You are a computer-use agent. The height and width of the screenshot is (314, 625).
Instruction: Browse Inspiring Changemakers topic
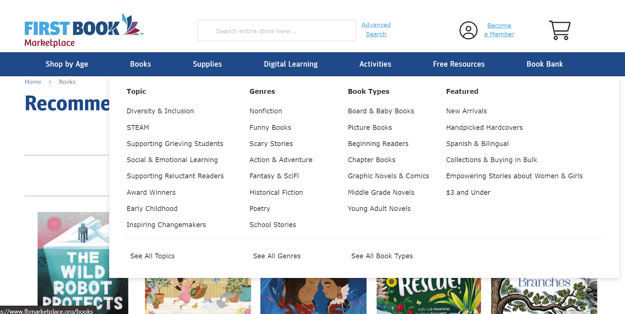click(x=166, y=225)
